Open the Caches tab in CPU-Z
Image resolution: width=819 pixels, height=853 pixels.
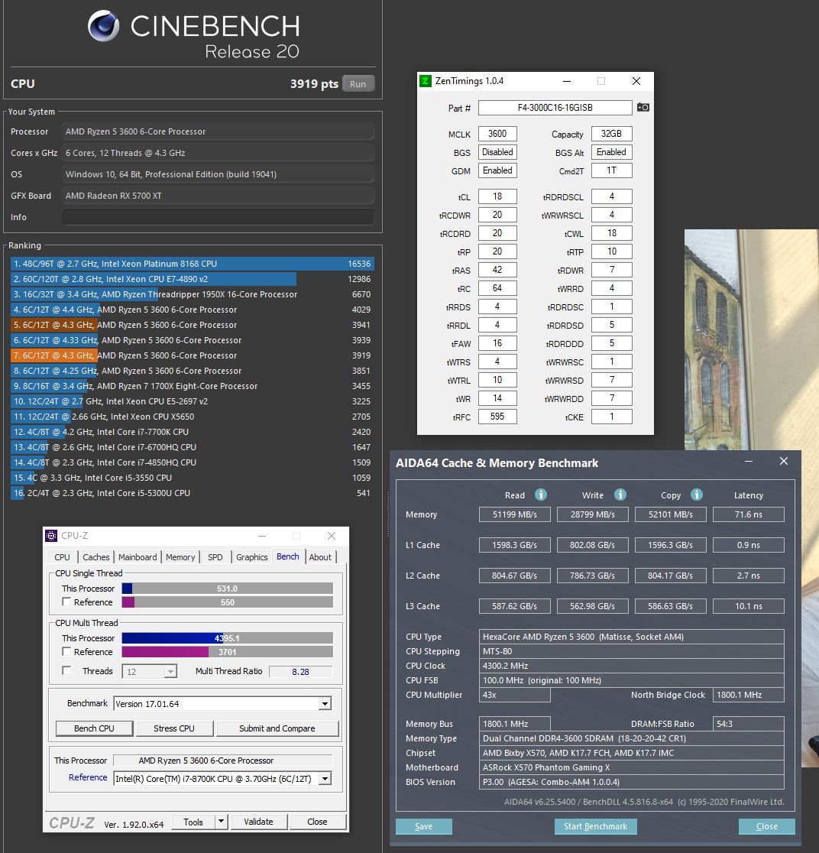(x=95, y=557)
